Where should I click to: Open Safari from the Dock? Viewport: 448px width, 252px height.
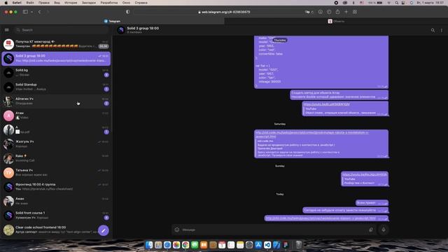[x=167, y=245]
